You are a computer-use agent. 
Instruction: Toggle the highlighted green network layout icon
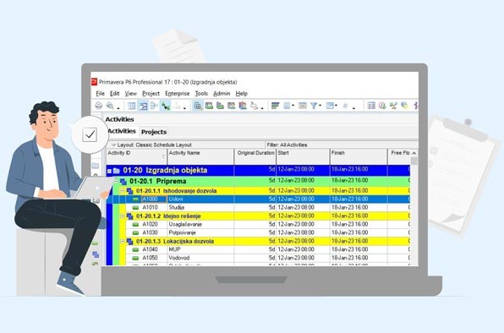coord(166,106)
